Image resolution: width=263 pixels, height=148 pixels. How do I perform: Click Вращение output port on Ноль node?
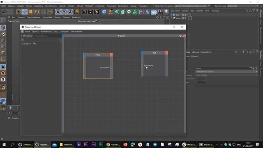[x=111, y=67]
